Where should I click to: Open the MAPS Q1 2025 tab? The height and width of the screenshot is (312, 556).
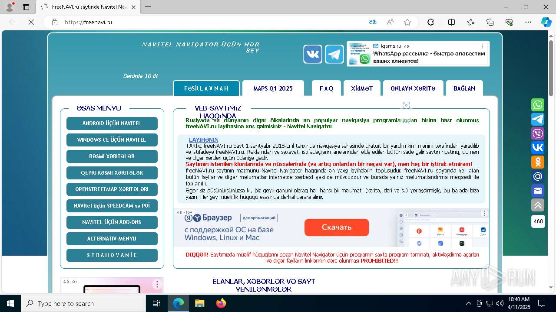point(273,88)
